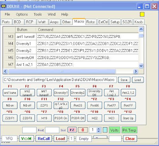Screen dimensions: 159x146
Task: Click the Command column header
Action: [x=87, y=30]
